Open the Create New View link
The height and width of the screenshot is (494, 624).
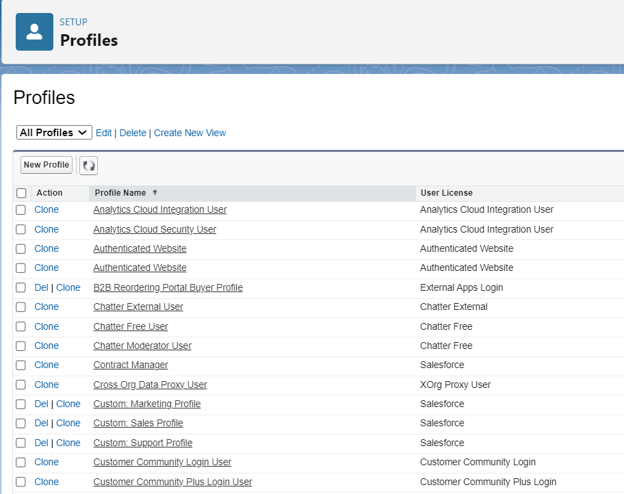point(190,133)
